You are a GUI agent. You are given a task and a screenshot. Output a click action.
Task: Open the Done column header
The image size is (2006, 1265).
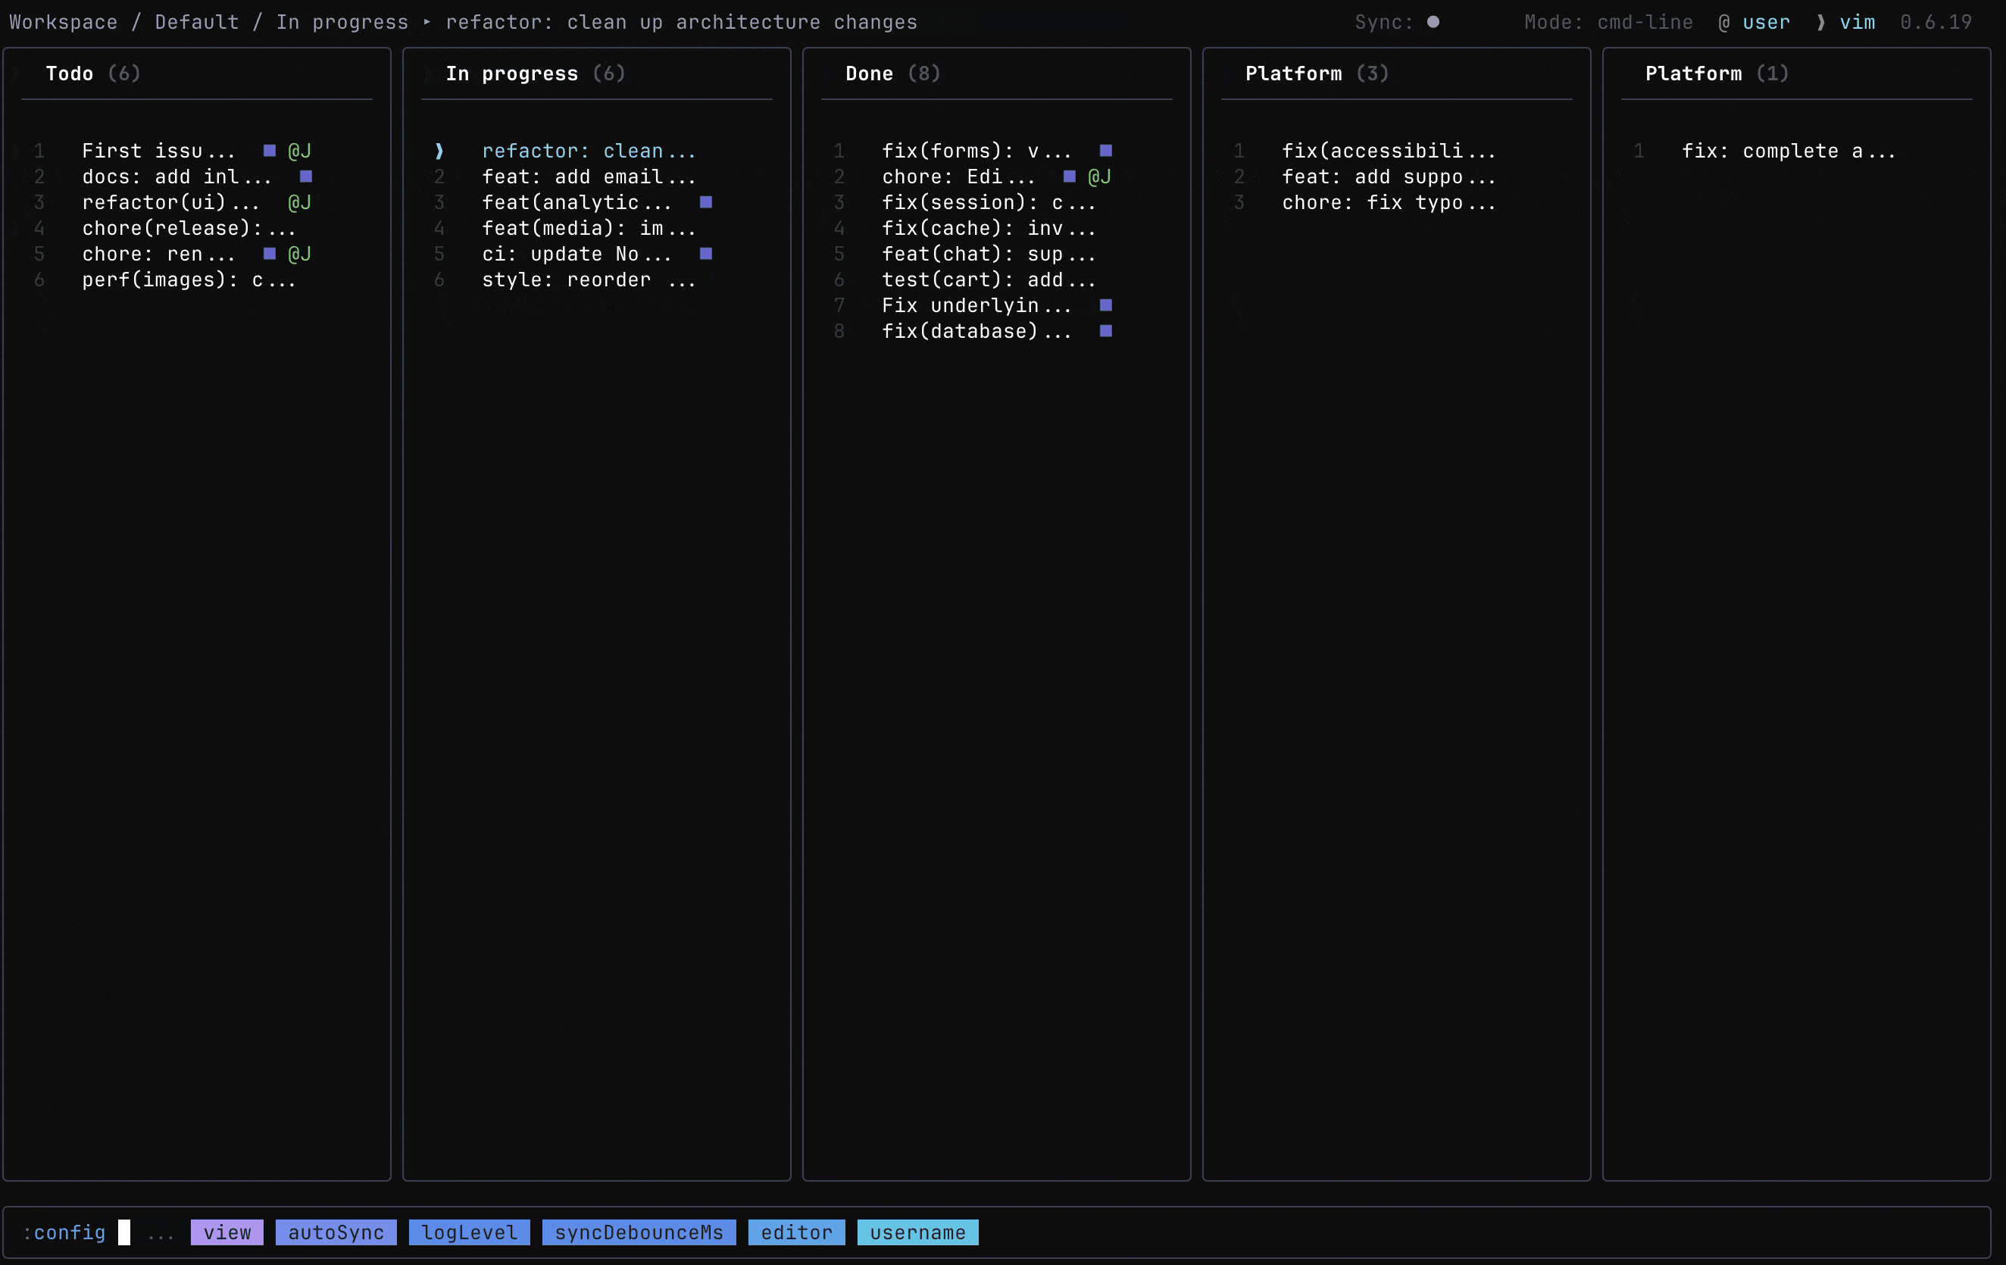pos(892,73)
